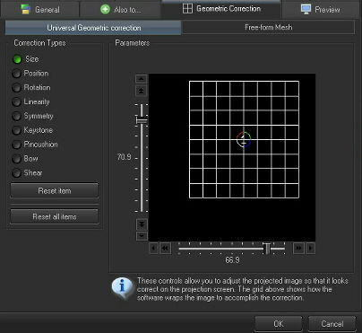Click the grid icon on Geometric Correction tab

tap(187, 8)
